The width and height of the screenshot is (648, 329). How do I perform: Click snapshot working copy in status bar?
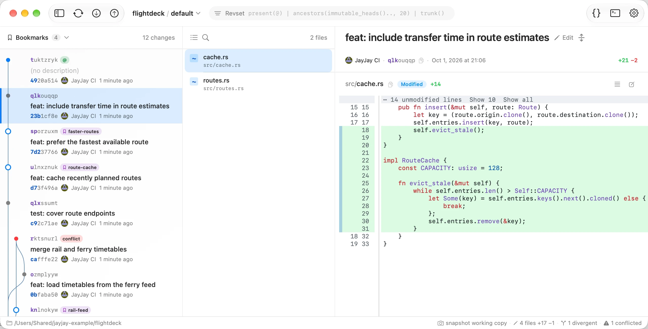(x=472, y=323)
